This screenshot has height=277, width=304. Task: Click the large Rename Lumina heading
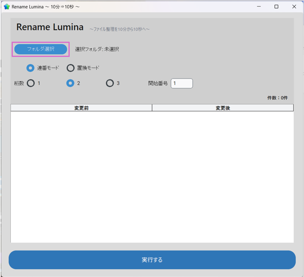50,27
